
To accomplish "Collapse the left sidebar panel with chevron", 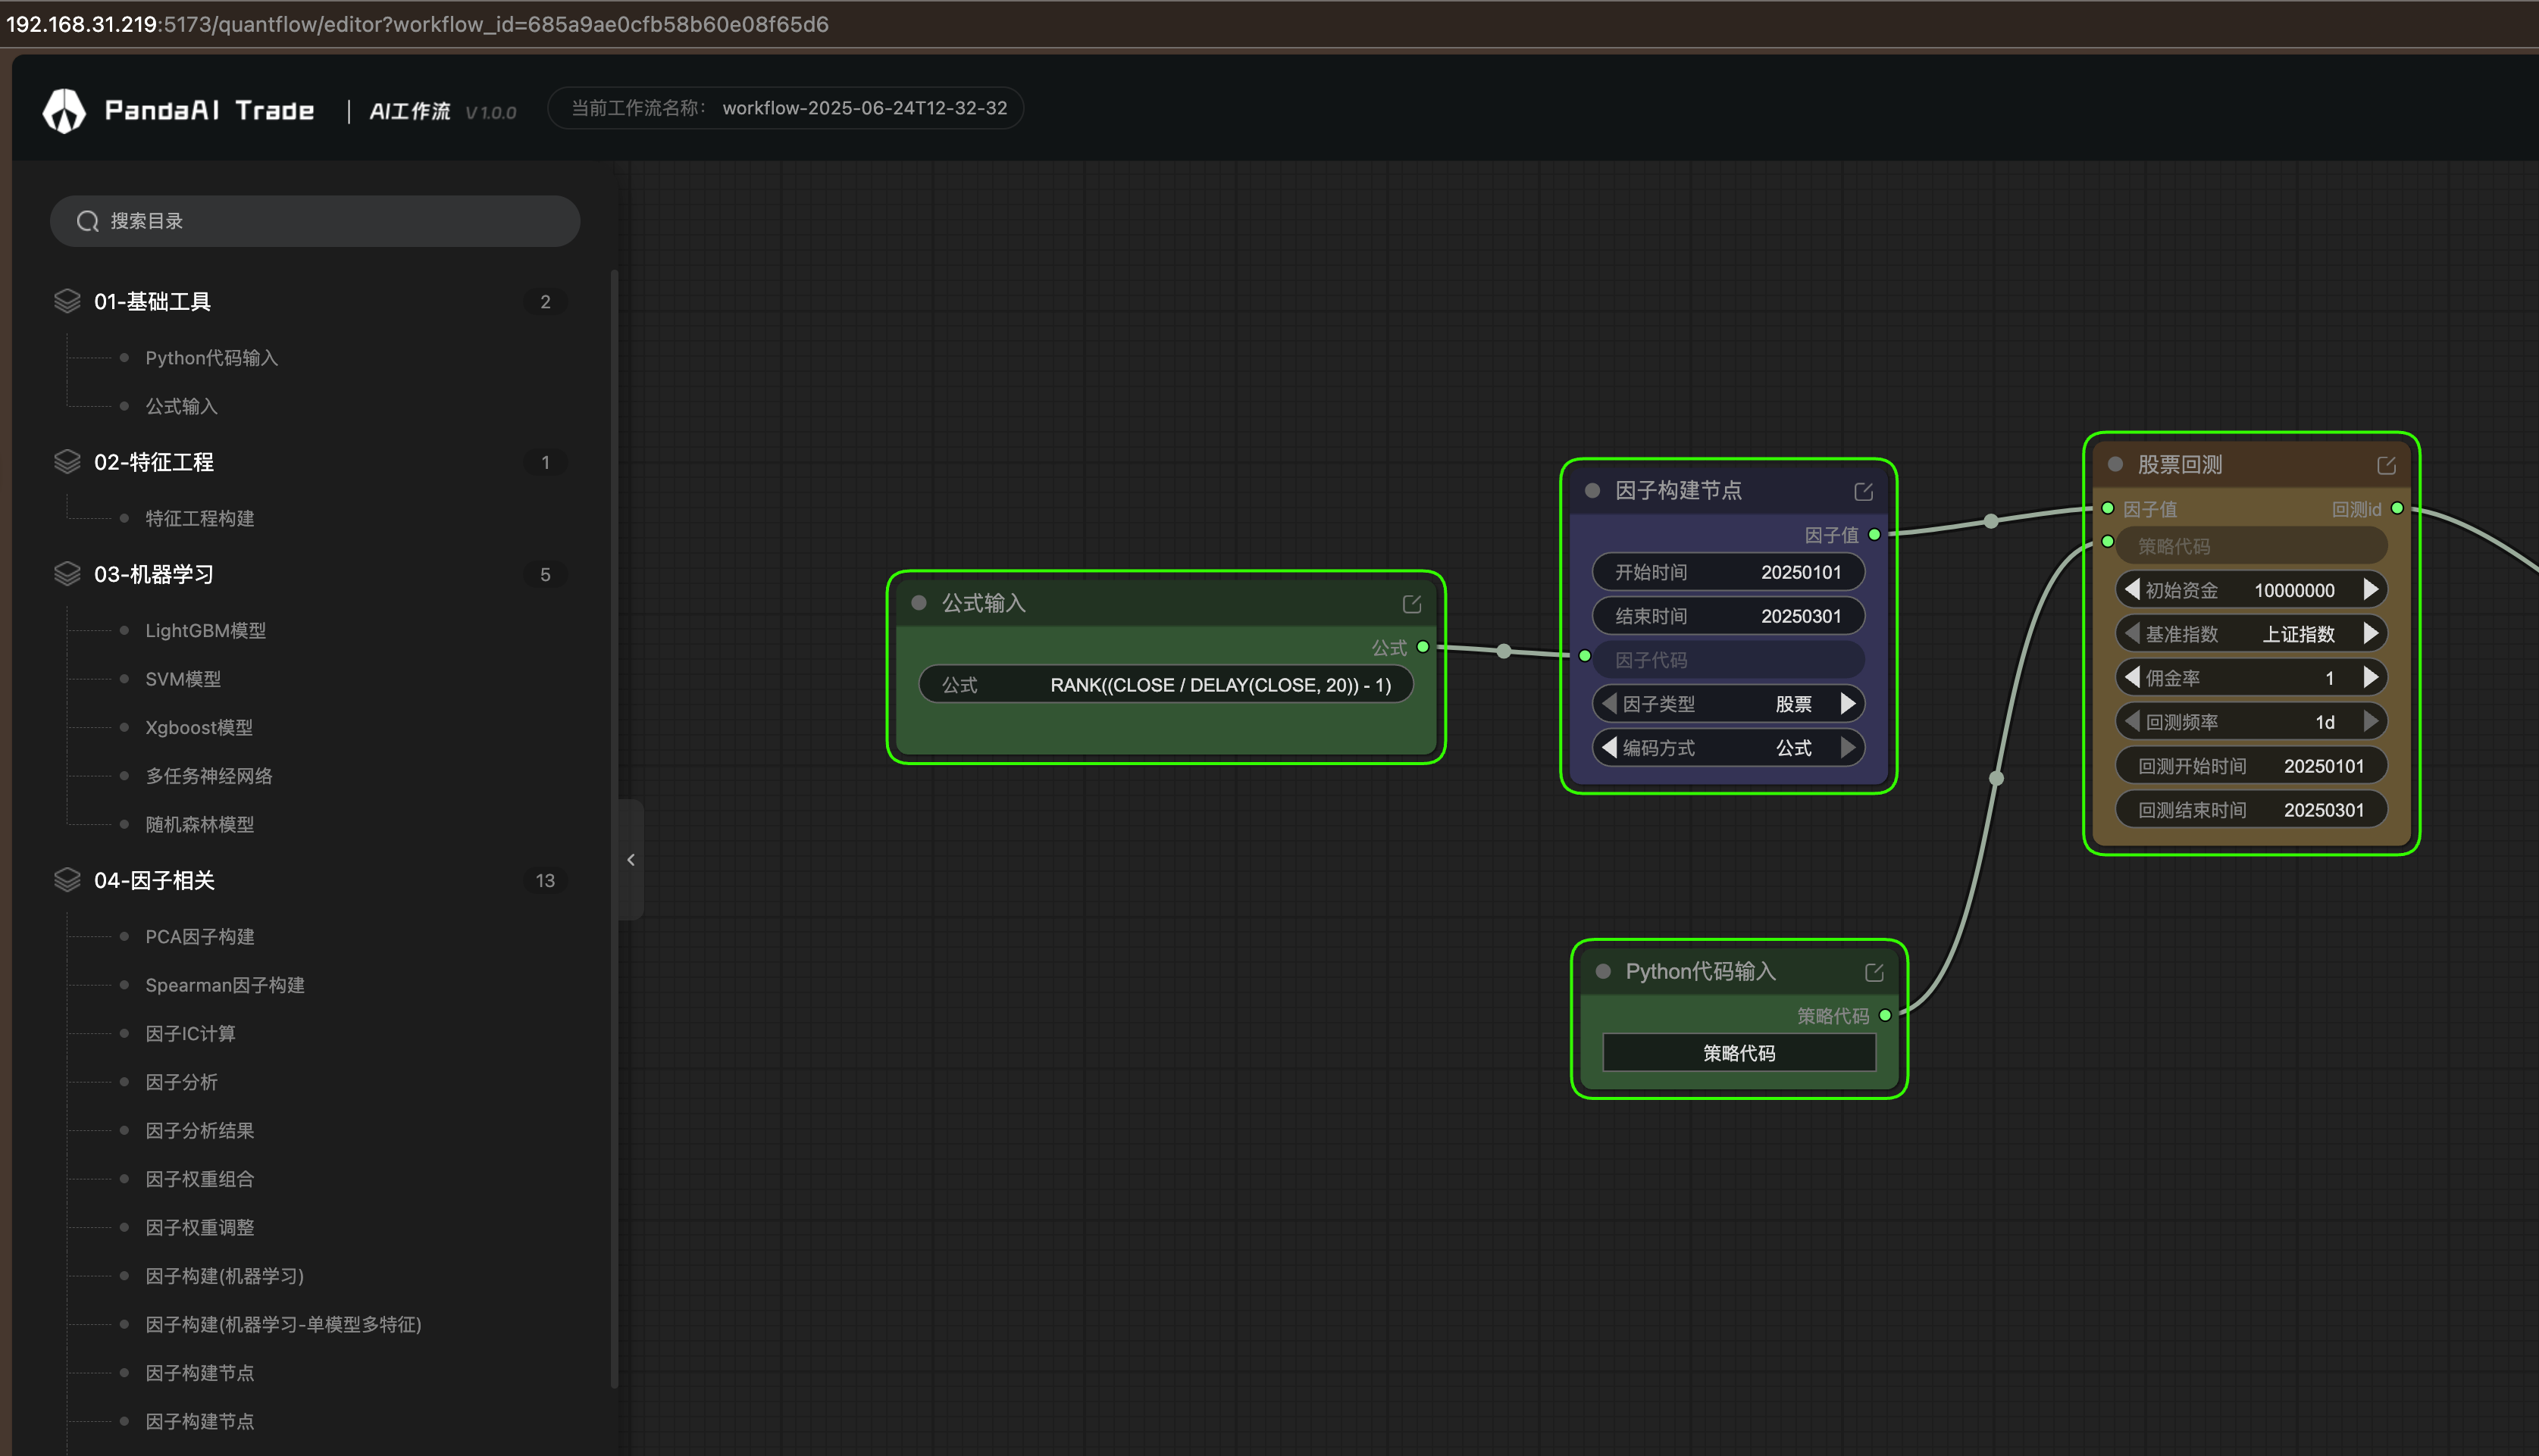I will (x=631, y=859).
